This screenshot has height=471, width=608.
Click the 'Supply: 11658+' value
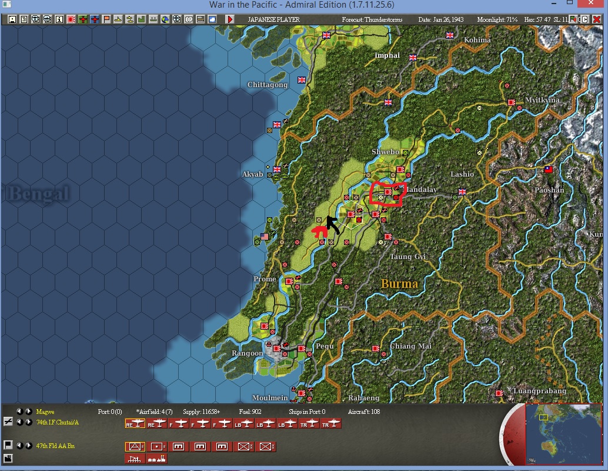pos(201,412)
